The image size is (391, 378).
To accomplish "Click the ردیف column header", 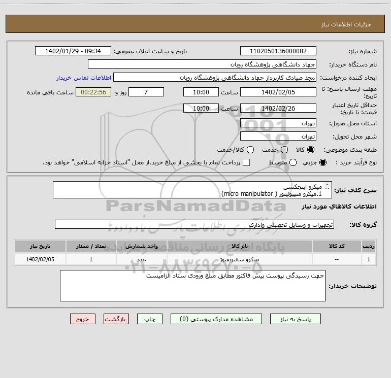I will click(x=369, y=246).
